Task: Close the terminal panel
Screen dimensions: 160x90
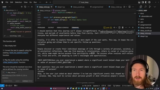Action: 133,27
